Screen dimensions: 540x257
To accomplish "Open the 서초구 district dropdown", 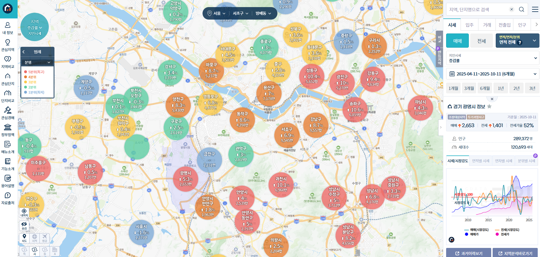I will pos(241,13).
